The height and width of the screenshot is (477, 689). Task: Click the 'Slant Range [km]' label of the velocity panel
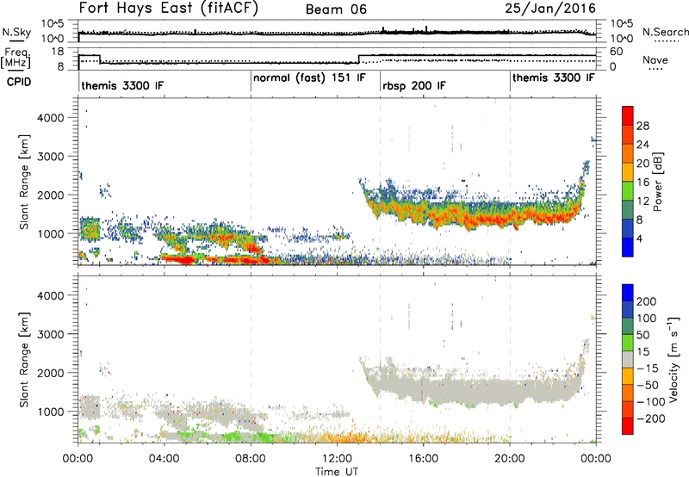24,360
